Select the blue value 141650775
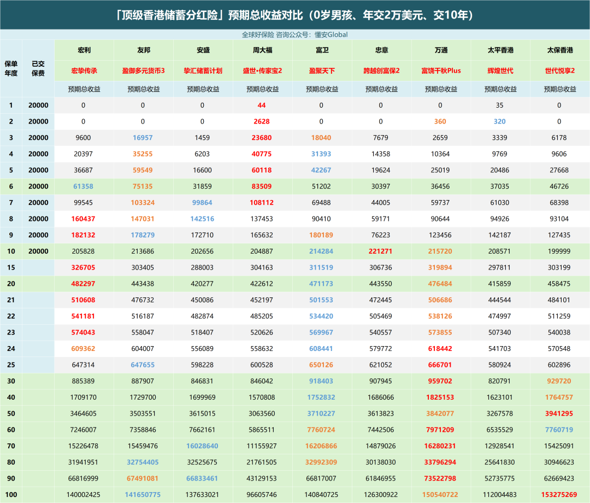 [144, 495]
